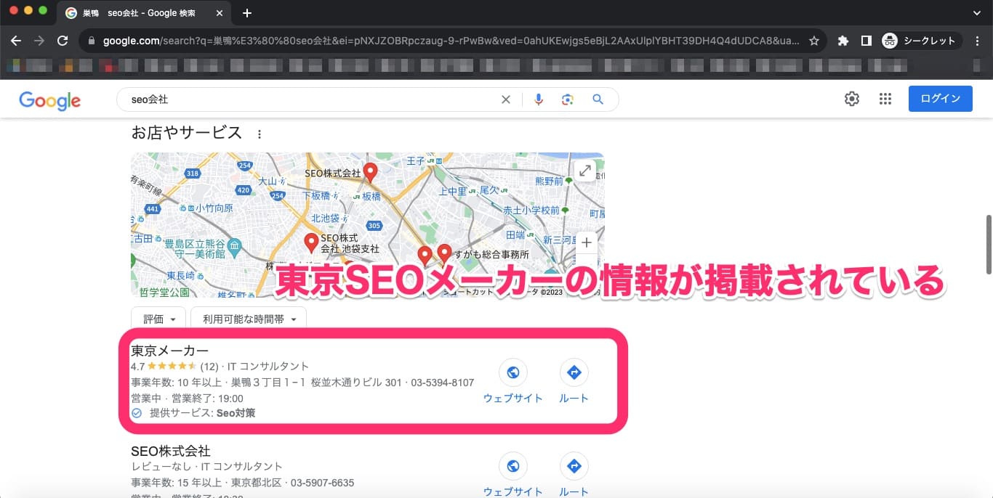Click the シークレット incognito indicator
Viewport: 993px width, 498px height.
coord(920,41)
